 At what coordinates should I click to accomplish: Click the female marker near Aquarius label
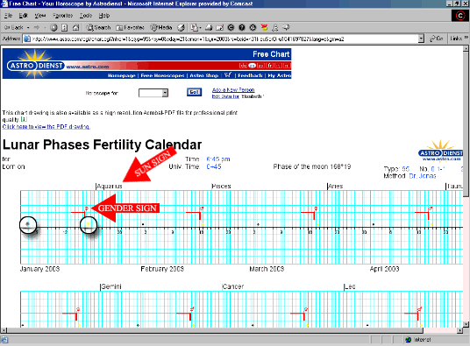click(x=86, y=208)
